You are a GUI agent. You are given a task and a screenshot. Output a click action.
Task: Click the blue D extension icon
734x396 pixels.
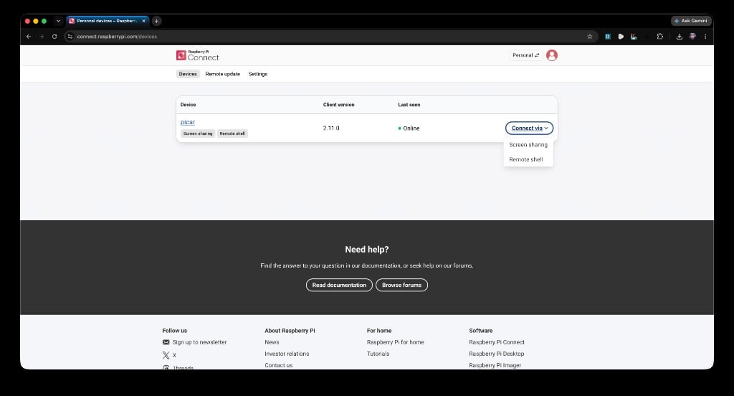[x=608, y=37]
